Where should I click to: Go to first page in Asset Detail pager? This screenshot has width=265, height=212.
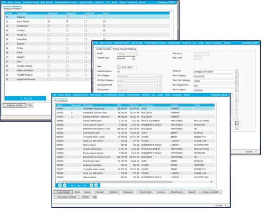click(x=60, y=185)
